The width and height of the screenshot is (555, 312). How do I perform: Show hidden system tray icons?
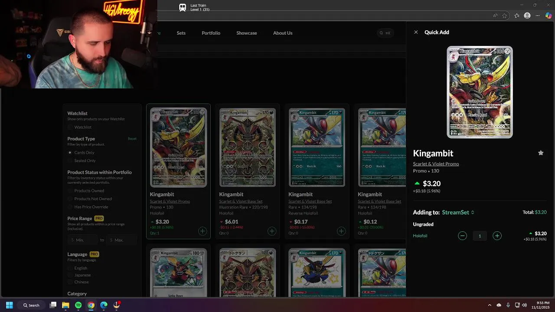[x=490, y=305]
